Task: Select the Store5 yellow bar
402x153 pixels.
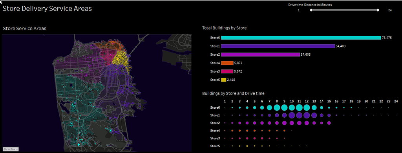Action: tap(223, 80)
